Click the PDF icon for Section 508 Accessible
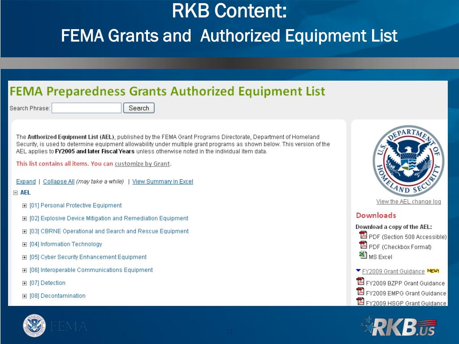Screen dimensions: 459x344 [x=363, y=235]
